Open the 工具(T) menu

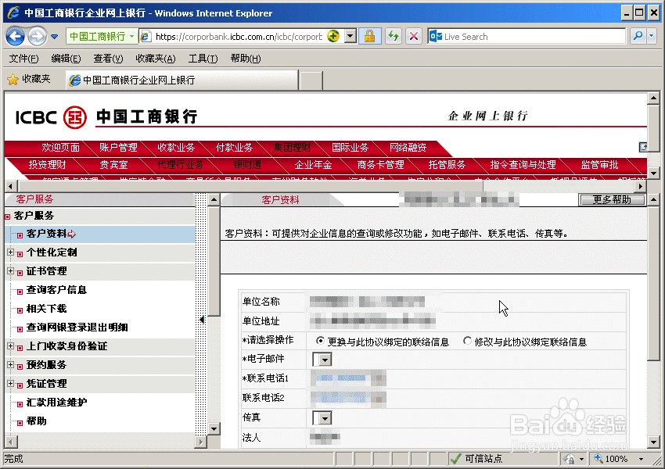click(x=203, y=59)
